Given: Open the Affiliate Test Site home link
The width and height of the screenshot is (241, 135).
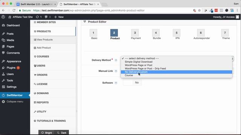Looking at the screenshot, I should pyautogui.click(x=20, y=17).
